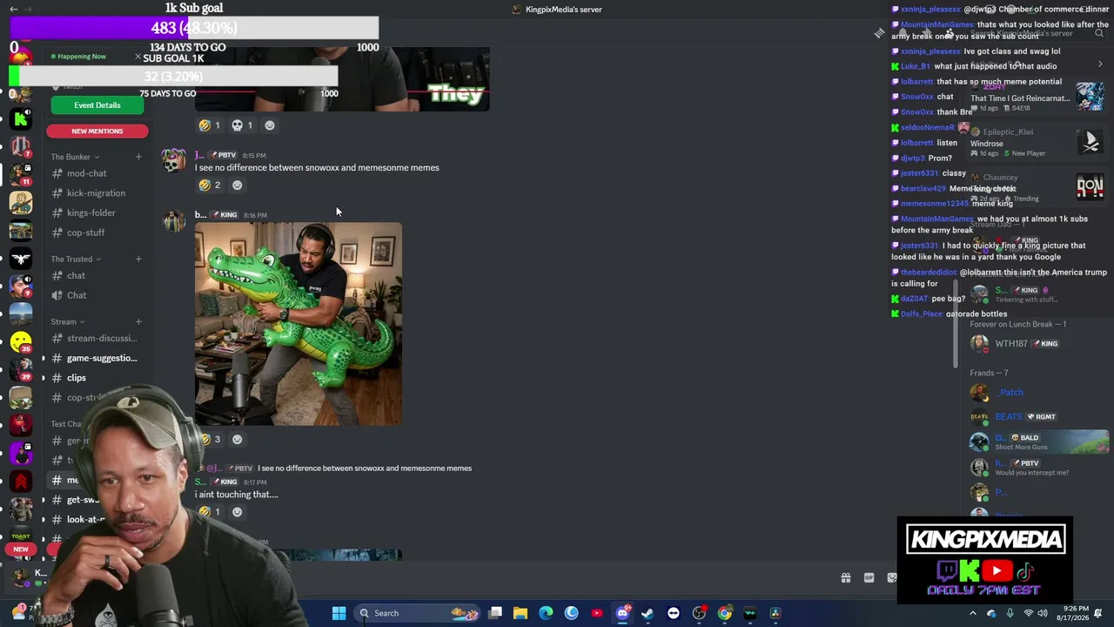1114x627 pixels.
Task: Collapse The Bunker category
Action: 75,157
